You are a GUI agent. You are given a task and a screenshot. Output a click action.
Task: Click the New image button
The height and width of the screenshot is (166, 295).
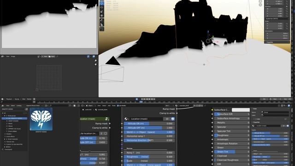(x=45, y=56)
